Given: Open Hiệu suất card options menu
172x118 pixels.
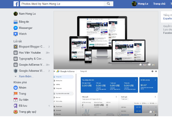Looking at the screenshot, I should pos(116,97).
